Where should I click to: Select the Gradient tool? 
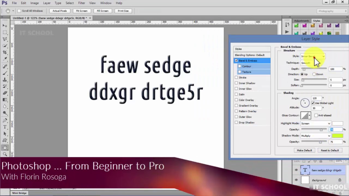point(5,100)
